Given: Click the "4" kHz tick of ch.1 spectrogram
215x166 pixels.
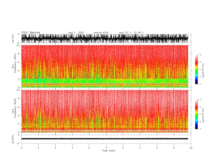Looking at the screenshot, I should [19, 71].
